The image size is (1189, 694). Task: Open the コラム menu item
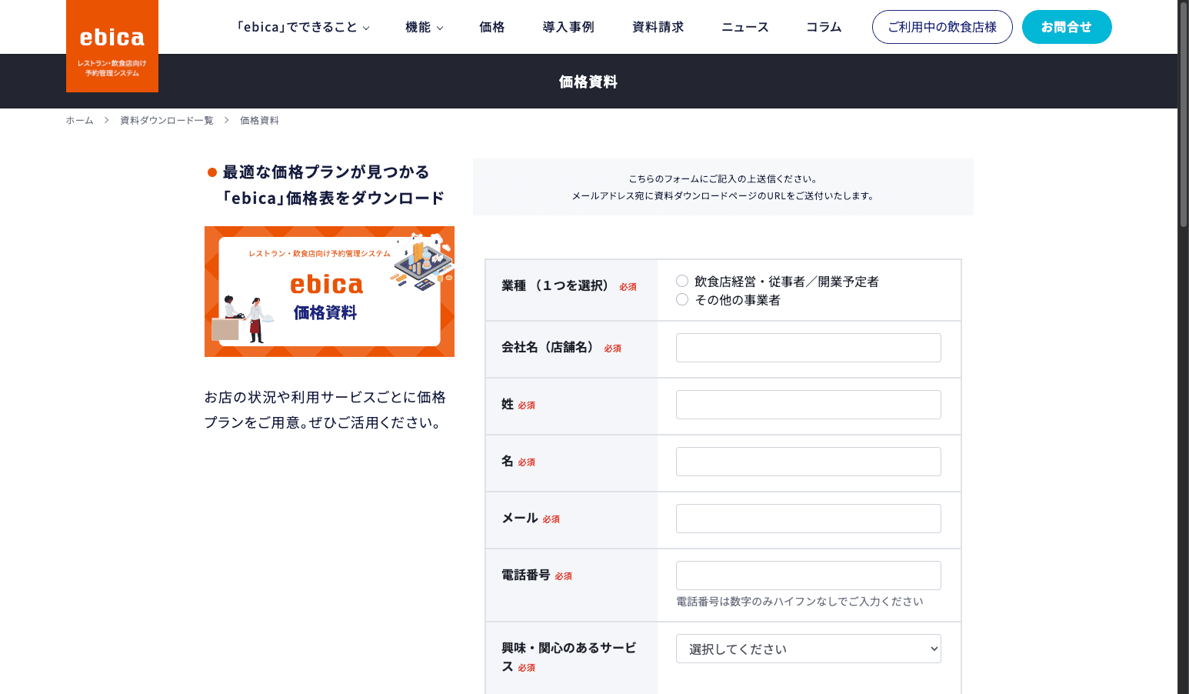click(x=824, y=27)
